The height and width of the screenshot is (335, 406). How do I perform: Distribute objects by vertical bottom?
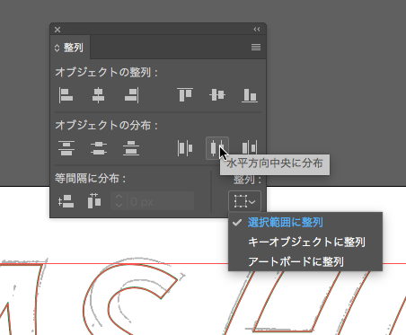tap(131, 148)
